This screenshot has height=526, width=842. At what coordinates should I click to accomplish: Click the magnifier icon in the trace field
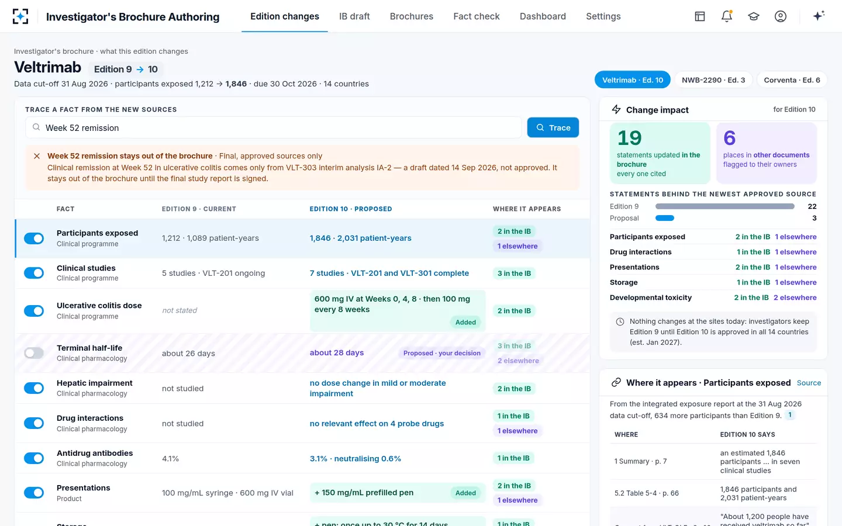[36, 127]
